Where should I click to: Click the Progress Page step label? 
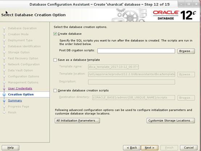pos(18,106)
